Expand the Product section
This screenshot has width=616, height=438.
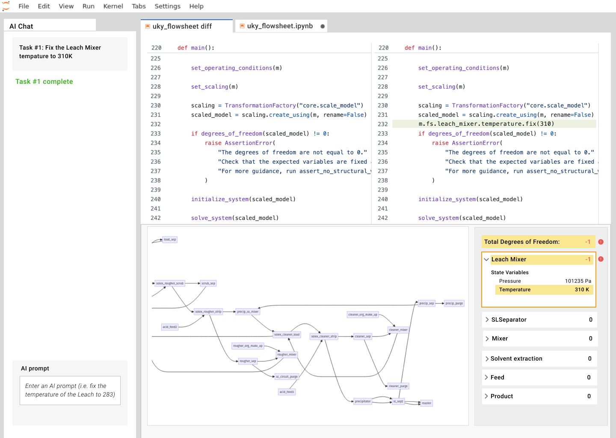(x=486, y=397)
